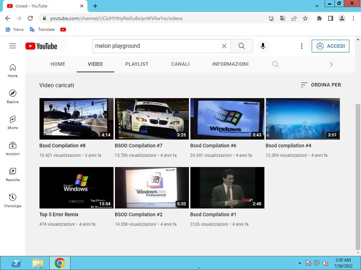Open Bsod Compilation #6 thumbnail
361x270 pixels.
tap(227, 119)
